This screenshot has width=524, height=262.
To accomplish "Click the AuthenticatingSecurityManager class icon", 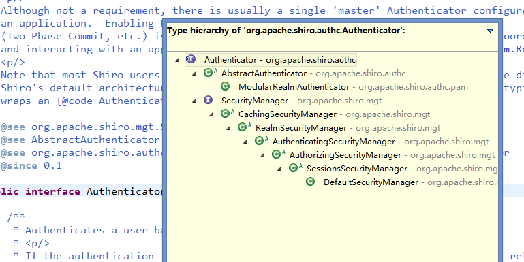I will pos(262,141).
